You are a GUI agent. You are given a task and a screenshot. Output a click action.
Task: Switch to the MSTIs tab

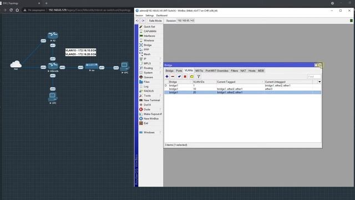pyautogui.click(x=199, y=71)
